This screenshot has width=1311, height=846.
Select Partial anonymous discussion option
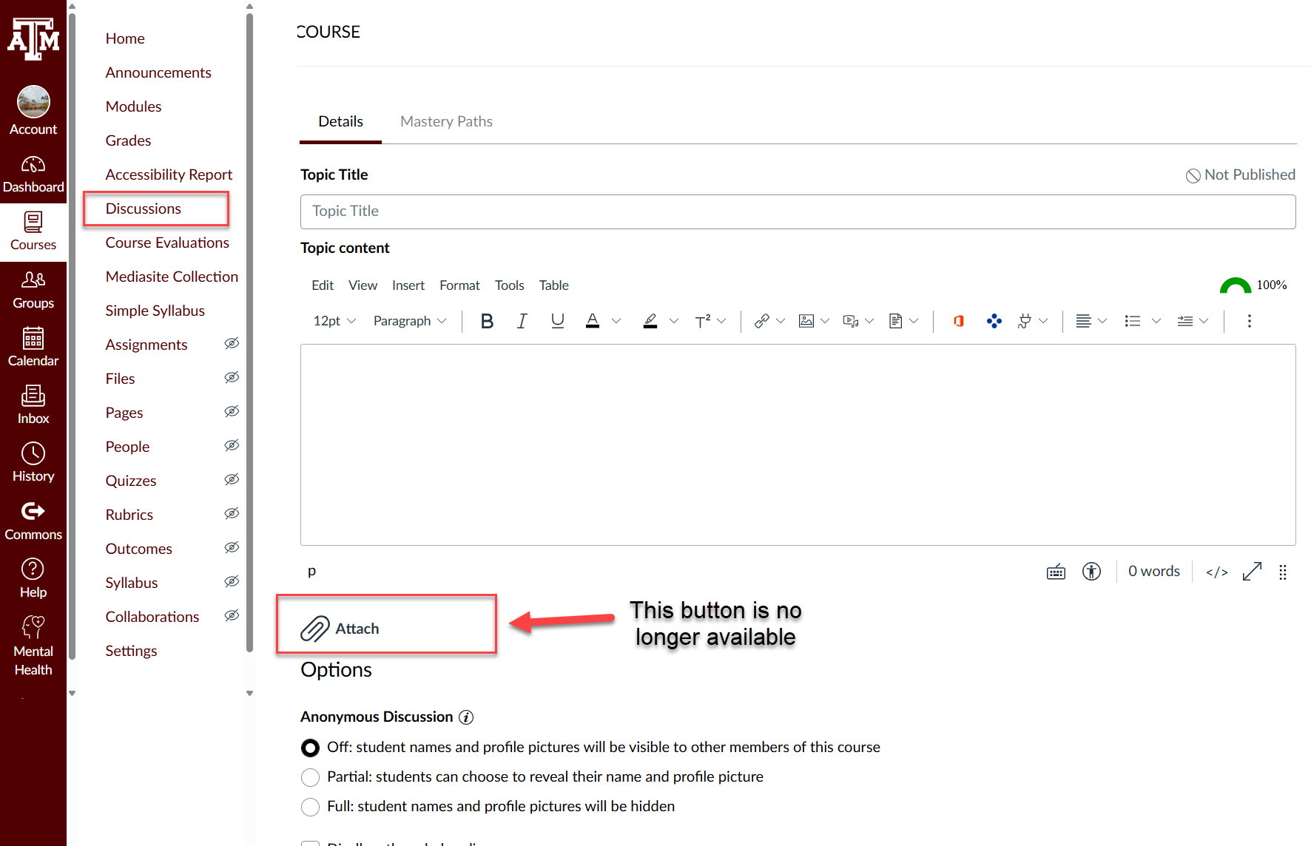pos(311,777)
